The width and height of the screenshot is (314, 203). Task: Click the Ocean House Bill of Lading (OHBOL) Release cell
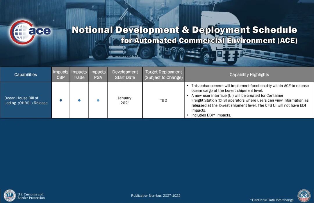point(26,100)
